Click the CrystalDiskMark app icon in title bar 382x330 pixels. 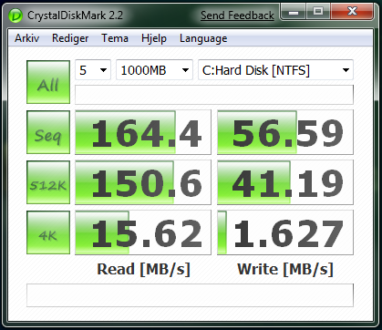pos(15,15)
